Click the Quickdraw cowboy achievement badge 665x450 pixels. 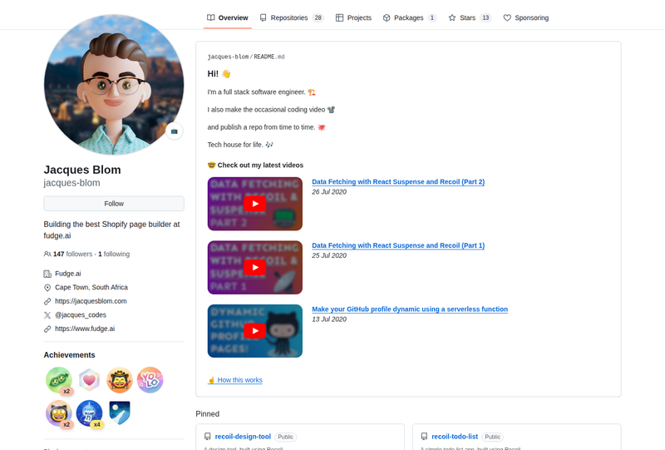120,380
